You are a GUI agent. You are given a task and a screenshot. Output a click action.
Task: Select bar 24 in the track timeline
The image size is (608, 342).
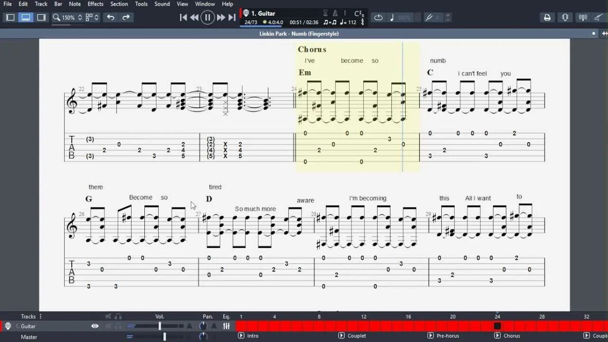[x=497, y=326]
